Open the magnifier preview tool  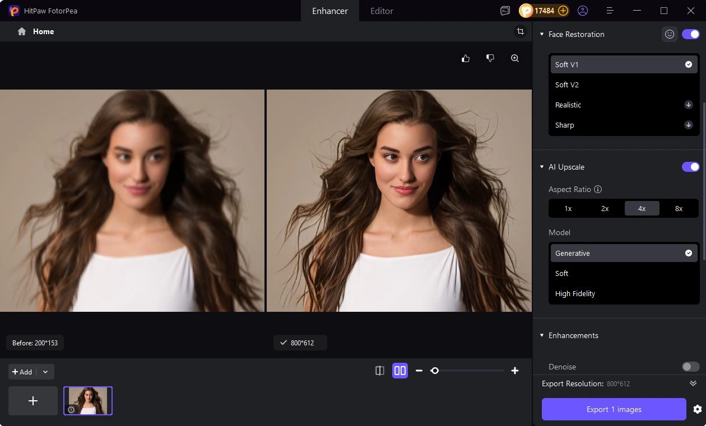point(514,58)
